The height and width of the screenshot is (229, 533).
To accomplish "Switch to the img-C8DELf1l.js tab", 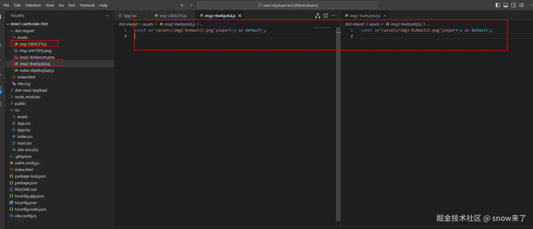I will (172, 16).
